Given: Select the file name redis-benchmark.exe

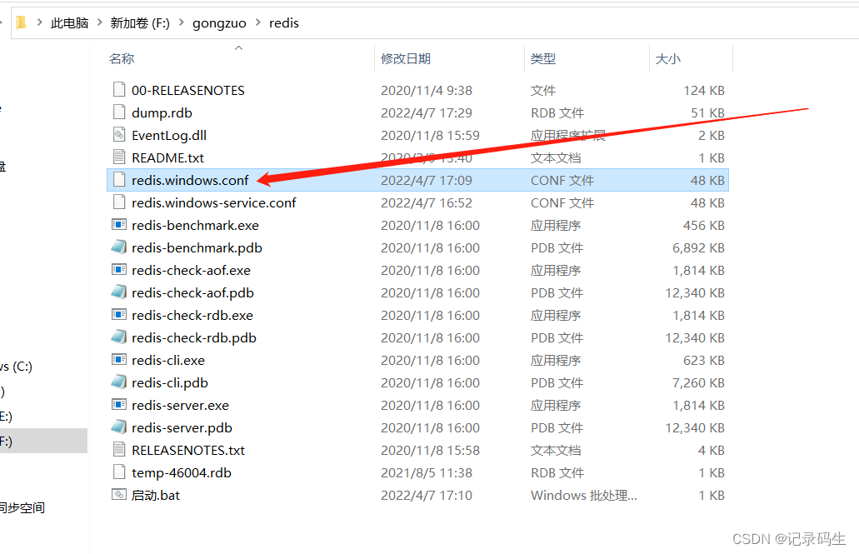Looking at the screenshot, I should [195, 225].
